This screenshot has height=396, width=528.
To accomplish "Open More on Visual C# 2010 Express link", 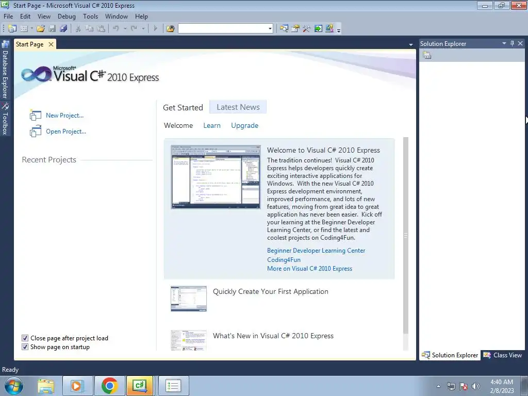I will coord(309,268).
